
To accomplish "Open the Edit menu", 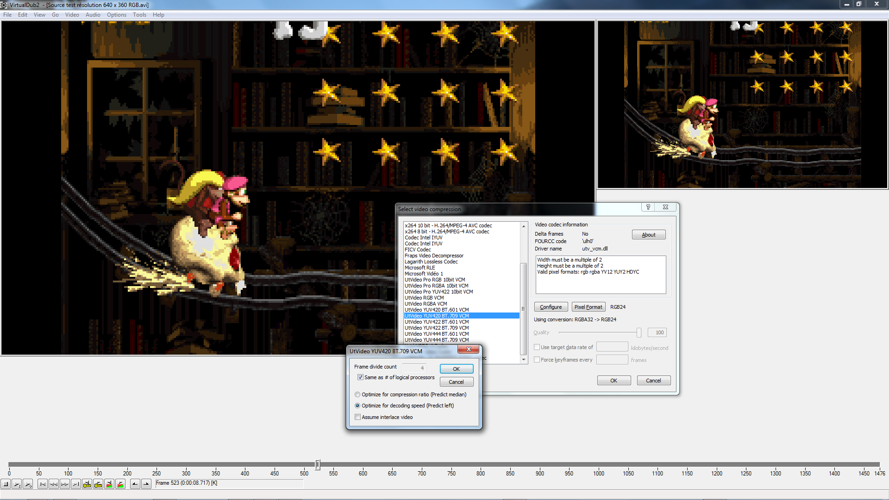I will tap(23, 15).
